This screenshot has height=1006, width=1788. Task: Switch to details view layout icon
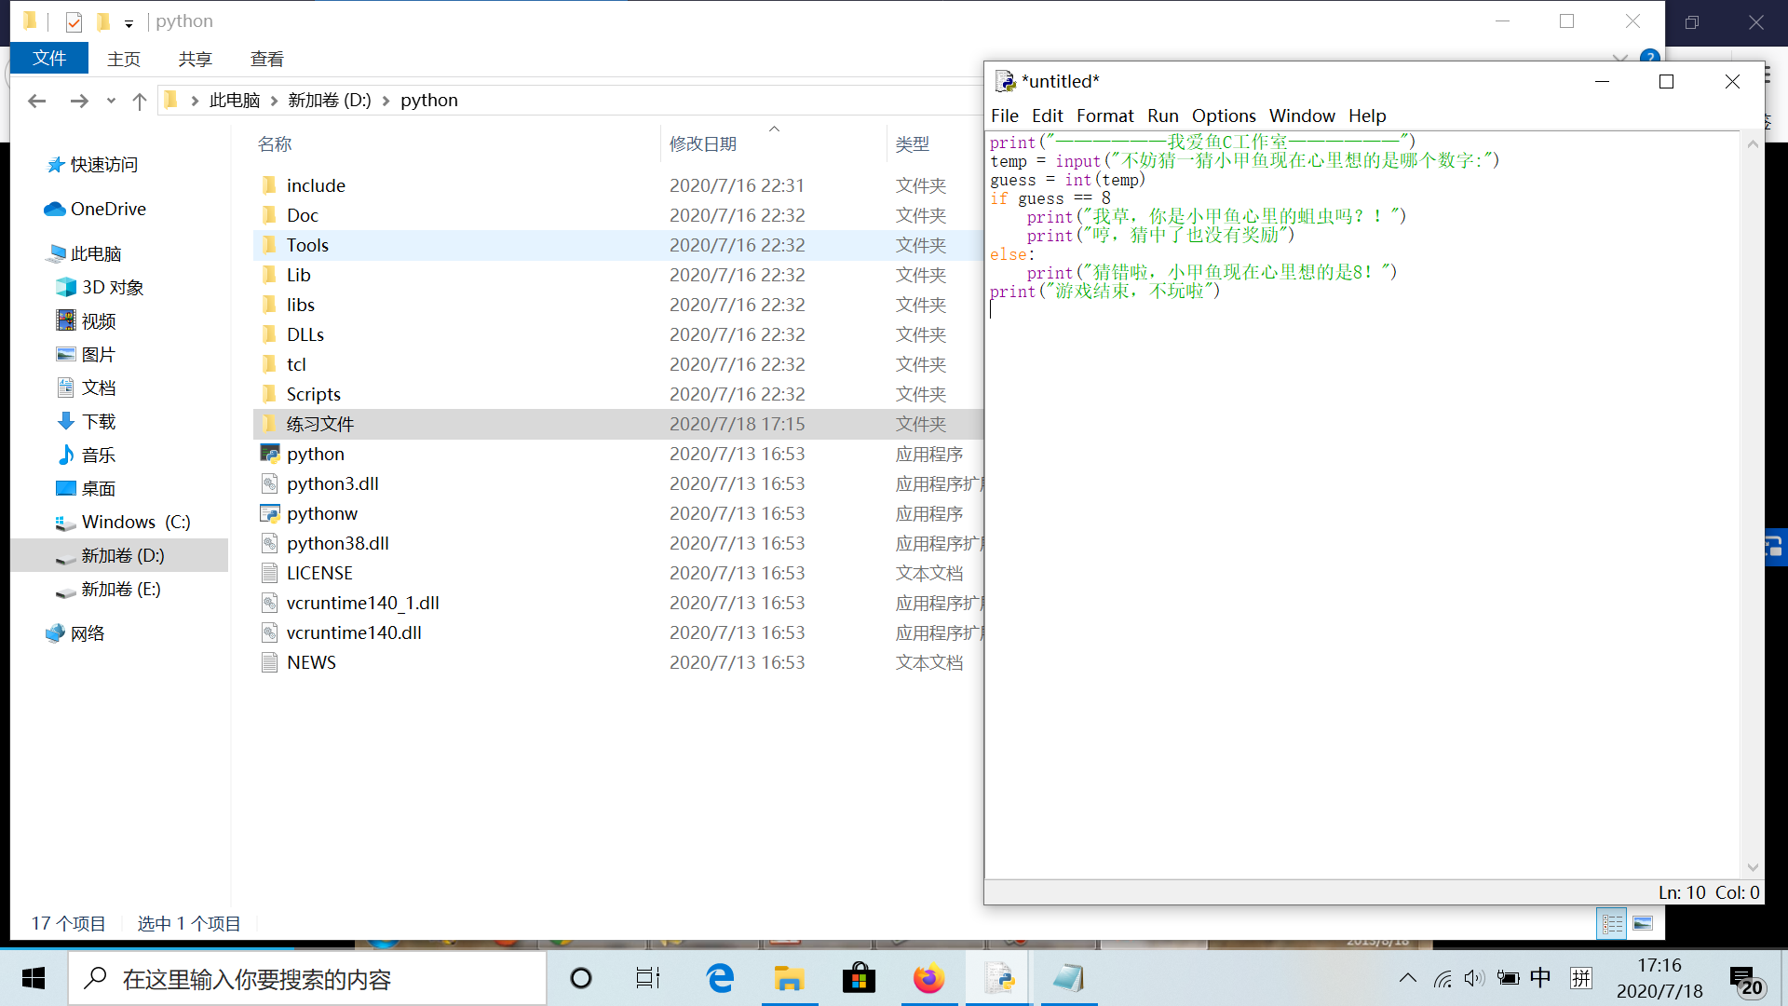point(1612,923)
